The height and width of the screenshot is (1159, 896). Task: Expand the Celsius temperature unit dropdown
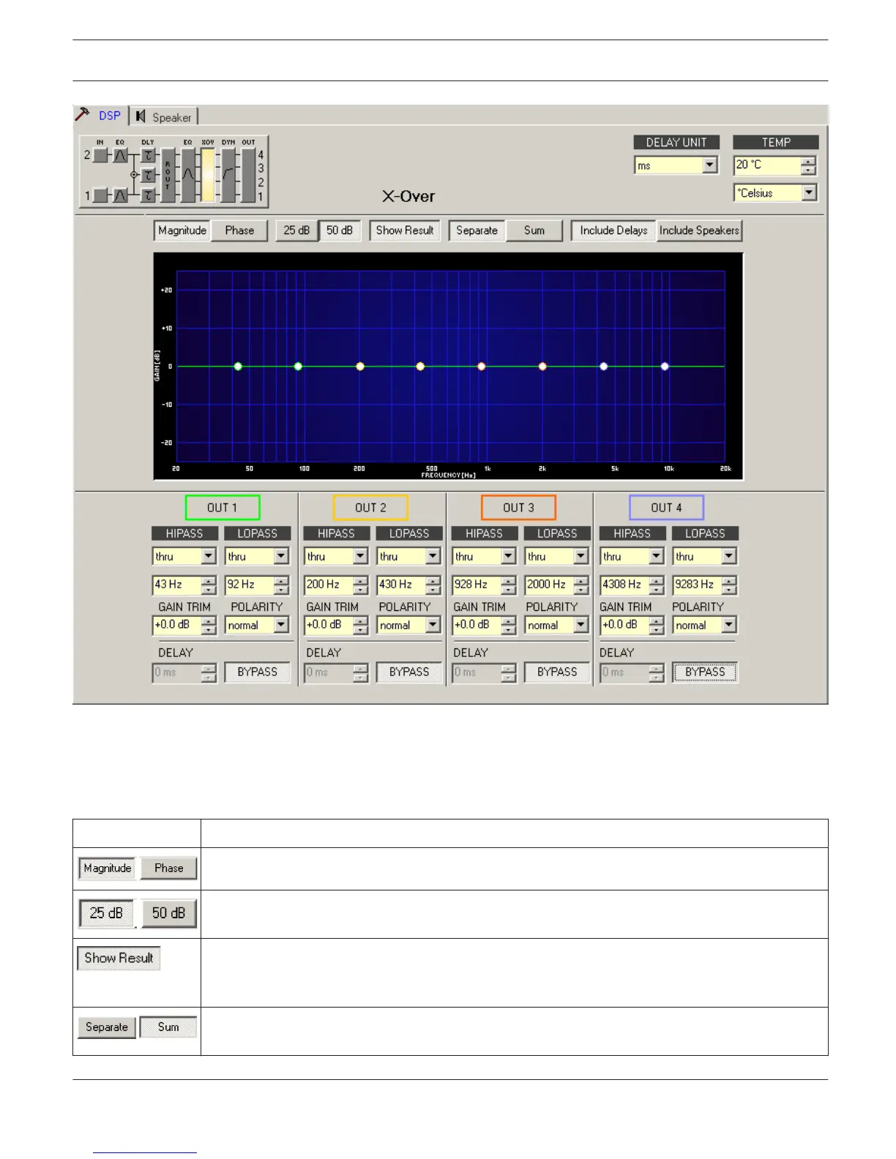pos(775,193)
